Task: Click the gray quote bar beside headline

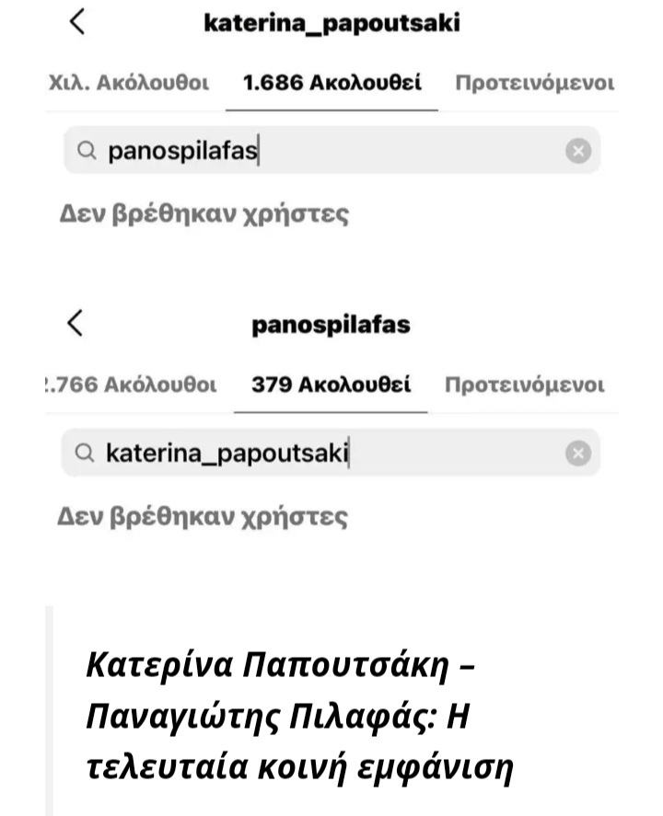Action: pos(49,711)
